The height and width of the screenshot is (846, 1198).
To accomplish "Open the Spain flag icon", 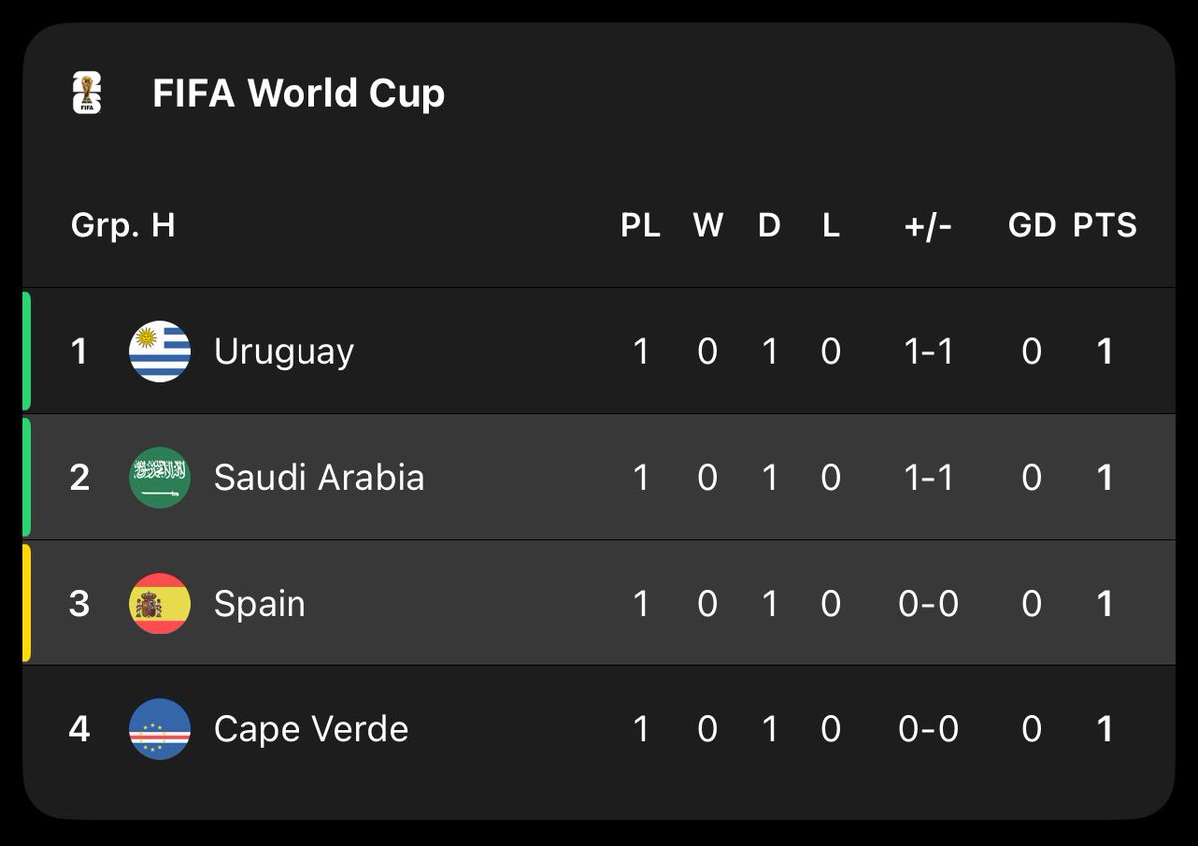I will [x=160, y=603].
